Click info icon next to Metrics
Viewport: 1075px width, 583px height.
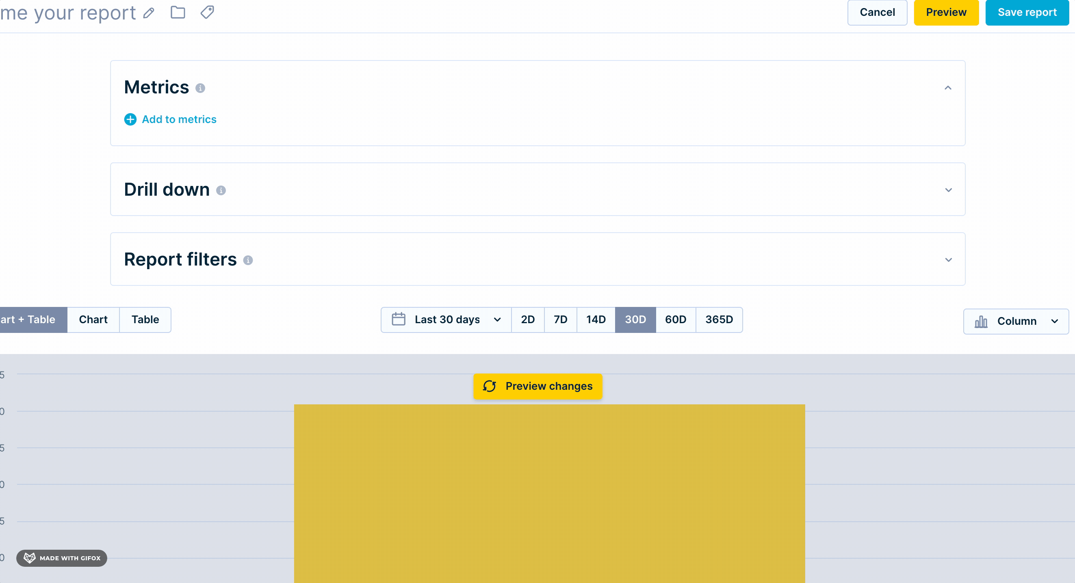click(200, 88)
